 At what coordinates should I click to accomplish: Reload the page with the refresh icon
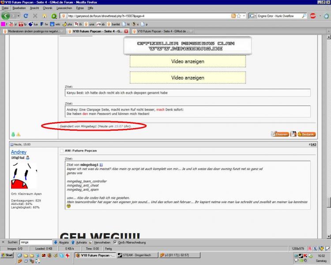[26, 15]
